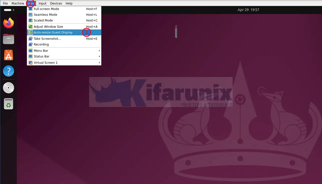Click the Adjust Window Size icon
The height and width of the screenshot is (184, 322).
point(30,26)
